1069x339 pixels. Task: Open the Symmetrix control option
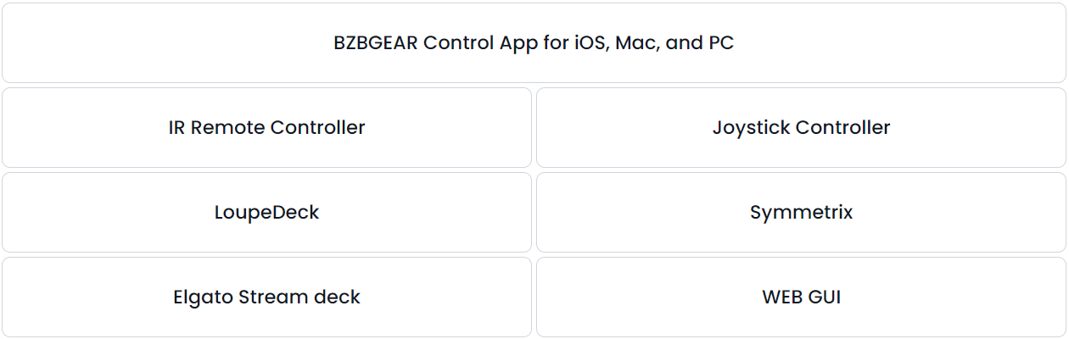[x=801, y=212]
